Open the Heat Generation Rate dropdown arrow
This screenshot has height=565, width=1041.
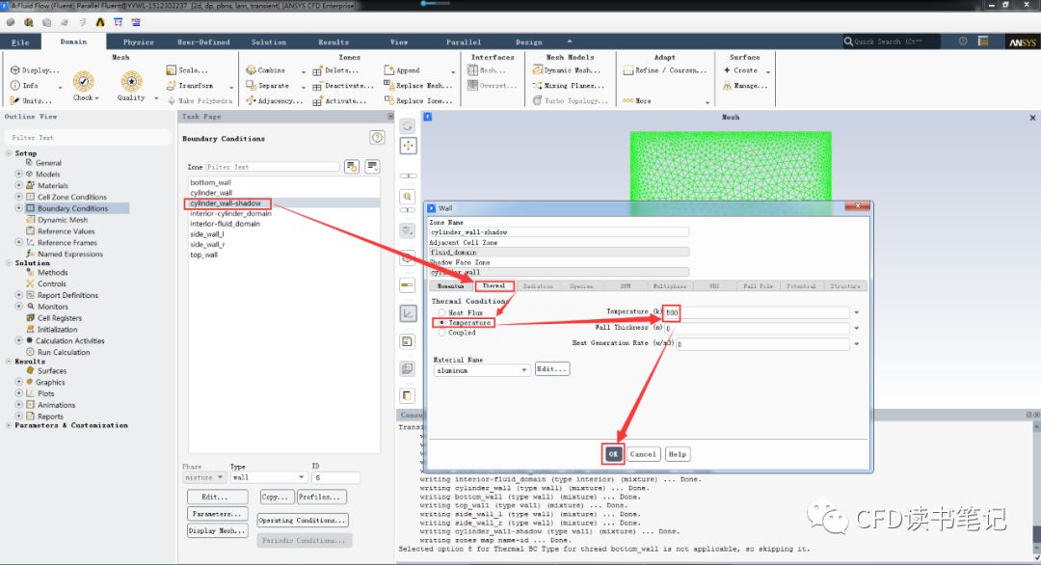pos(857,344)
